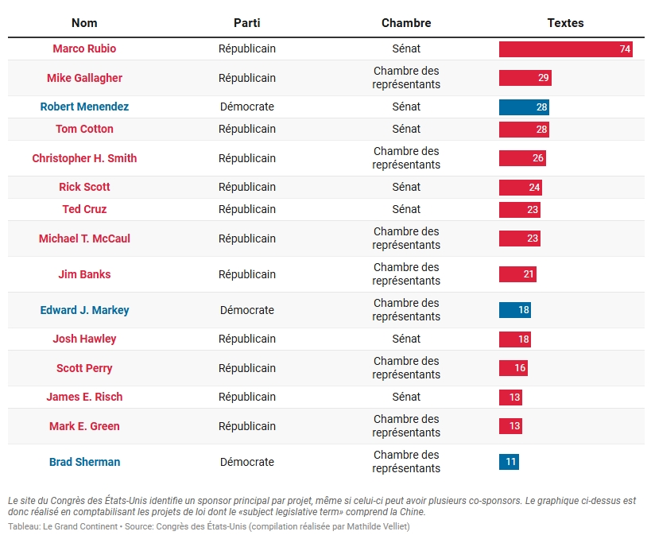Click the red bar showing 74
The height and width of the screenshot is (543, 651).
[x=565, y=49]
